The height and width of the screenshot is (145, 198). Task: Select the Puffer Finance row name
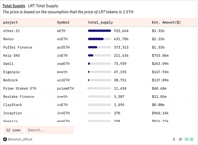(x=18, y=47)
